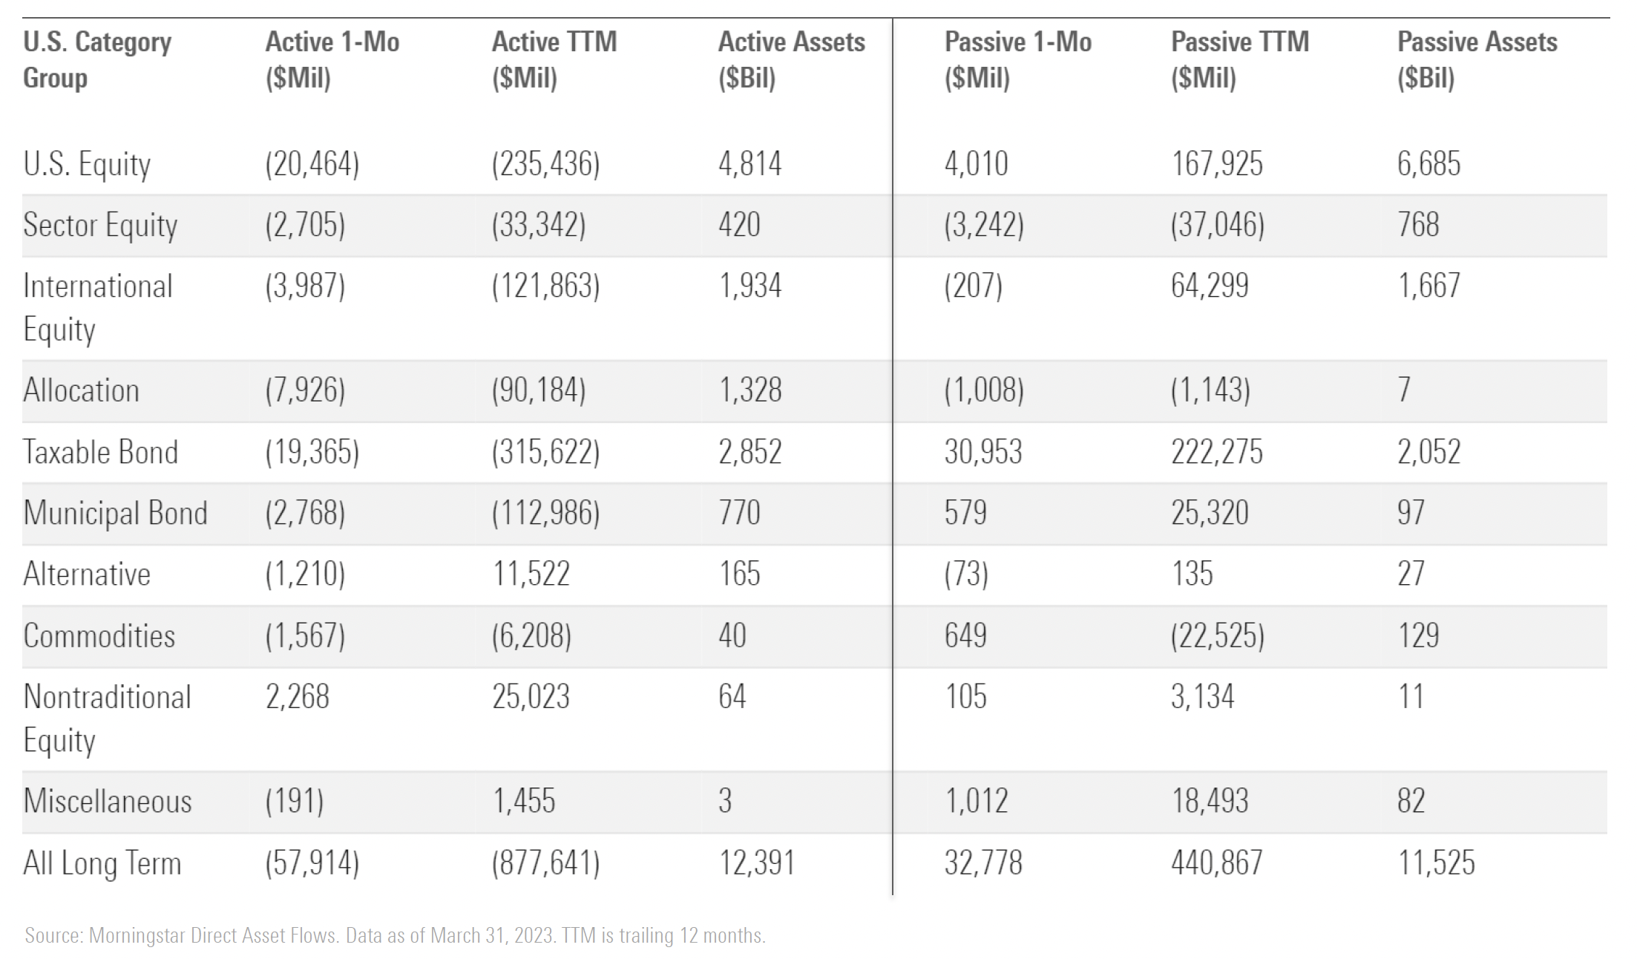Click the Sector Equity row label
Image resolution: width=1637 pixels, height=959 pixels.
coord(100,226)
